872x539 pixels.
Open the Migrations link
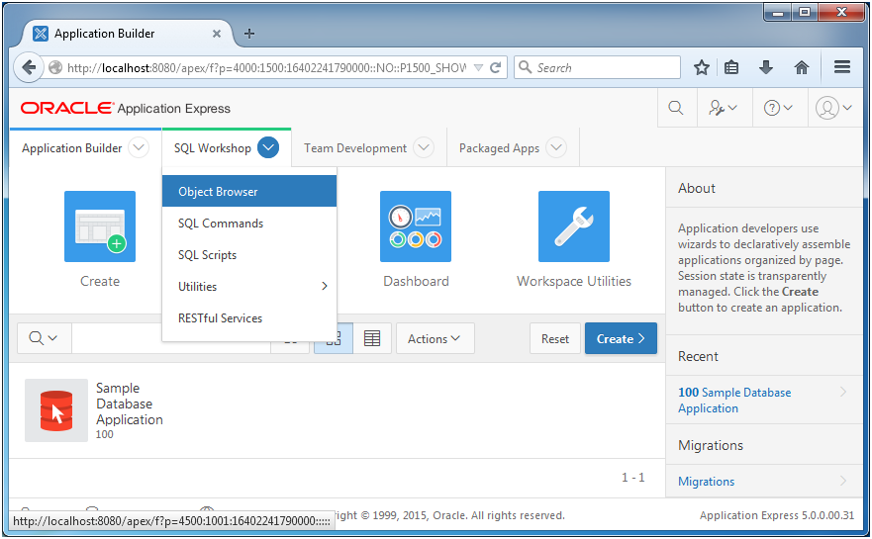706,482
